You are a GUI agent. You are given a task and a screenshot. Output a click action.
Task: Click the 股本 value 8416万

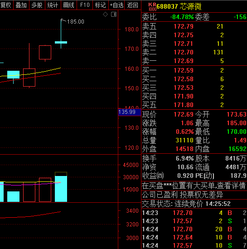236,158
